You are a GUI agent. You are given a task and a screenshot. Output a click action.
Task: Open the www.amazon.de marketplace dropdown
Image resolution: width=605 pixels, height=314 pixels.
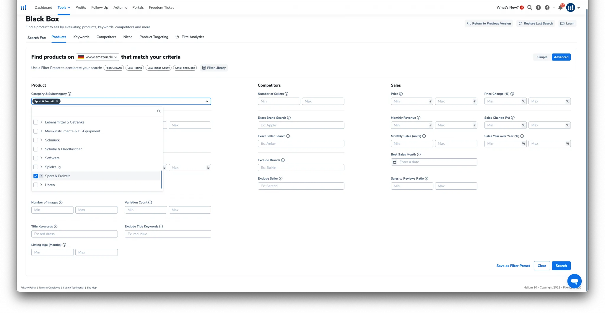pyautogui.click(x=97, y=57)
